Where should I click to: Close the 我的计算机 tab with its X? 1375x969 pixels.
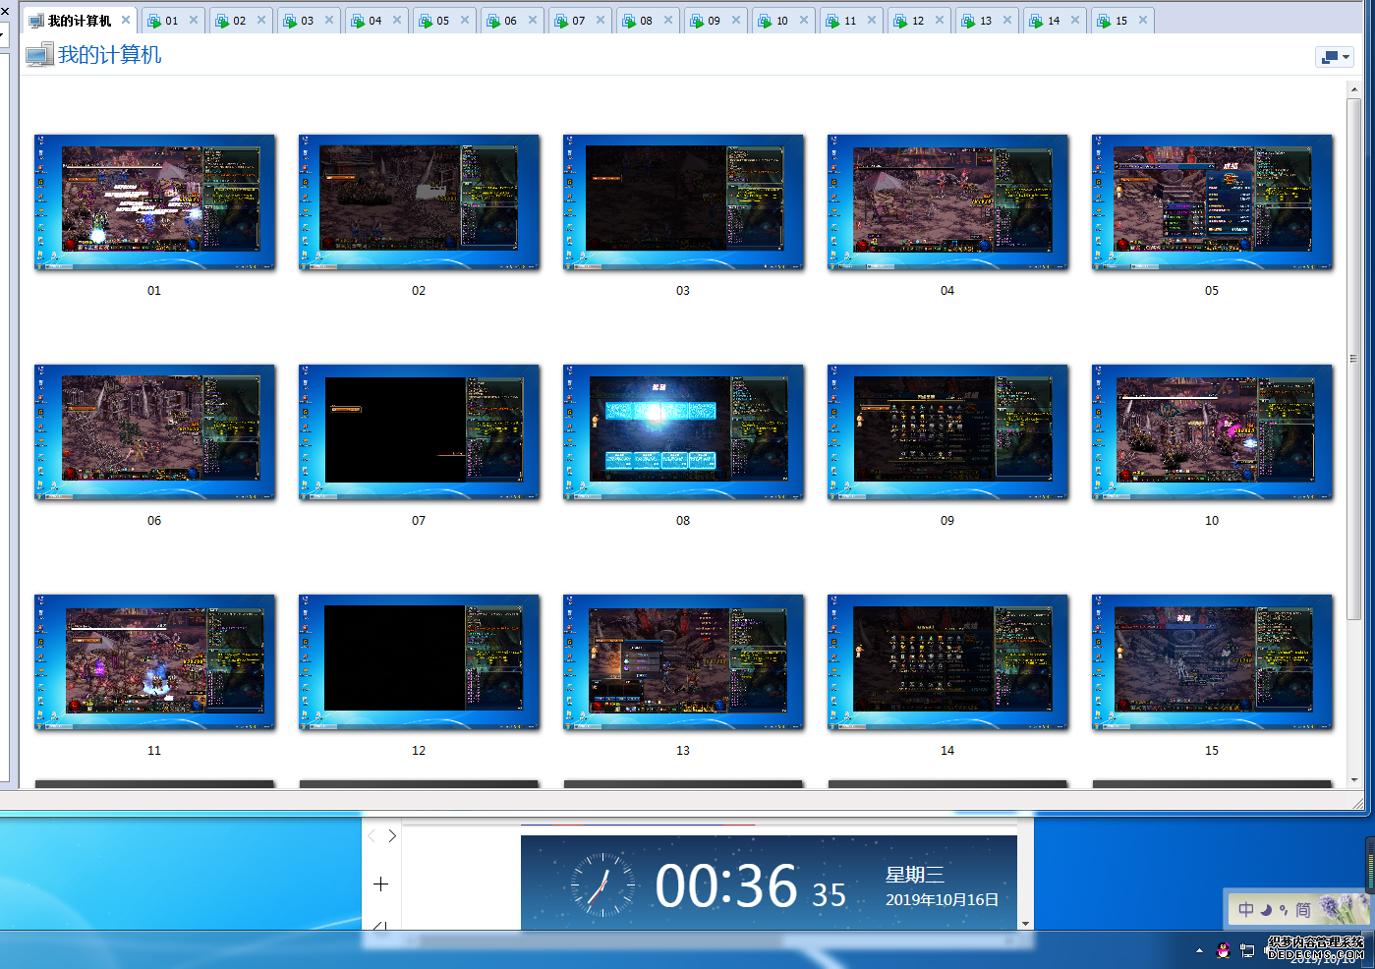click(x=126, y=20)
